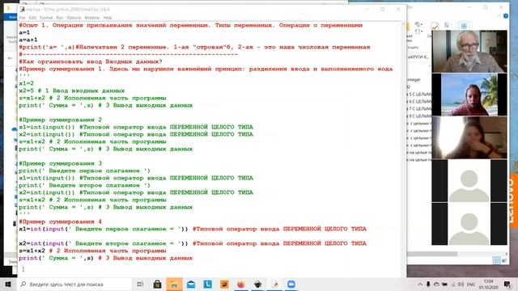Image resolution: width=518 pixels, height=291 pixels.
Task: Click the taskbar search box
Action: tap(74, 284)
